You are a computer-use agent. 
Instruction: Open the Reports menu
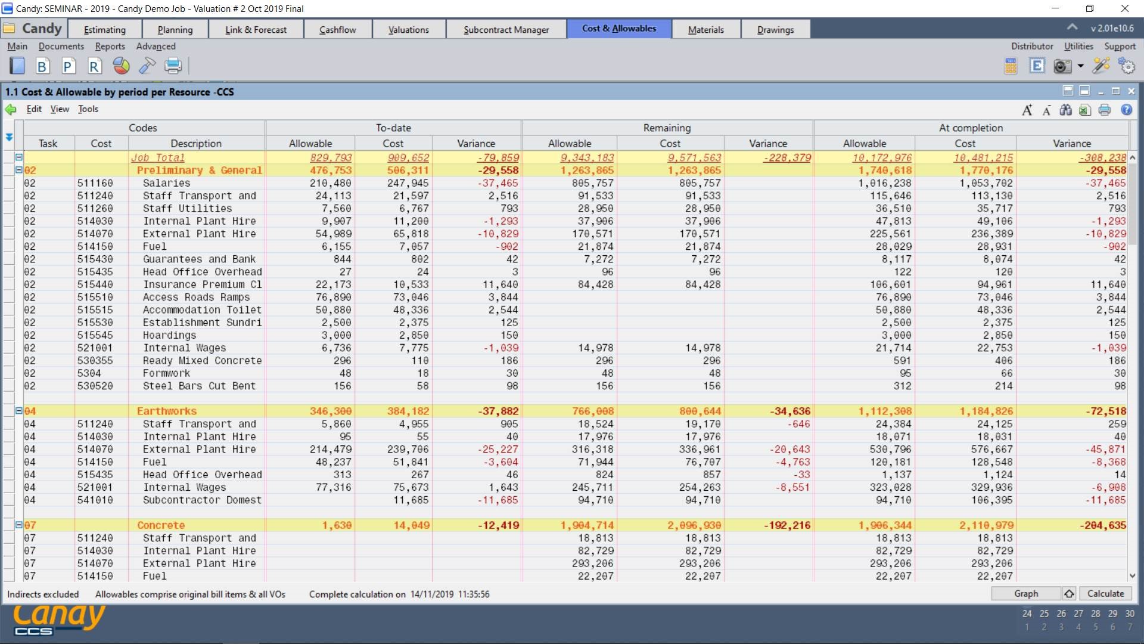click(110, 46)
